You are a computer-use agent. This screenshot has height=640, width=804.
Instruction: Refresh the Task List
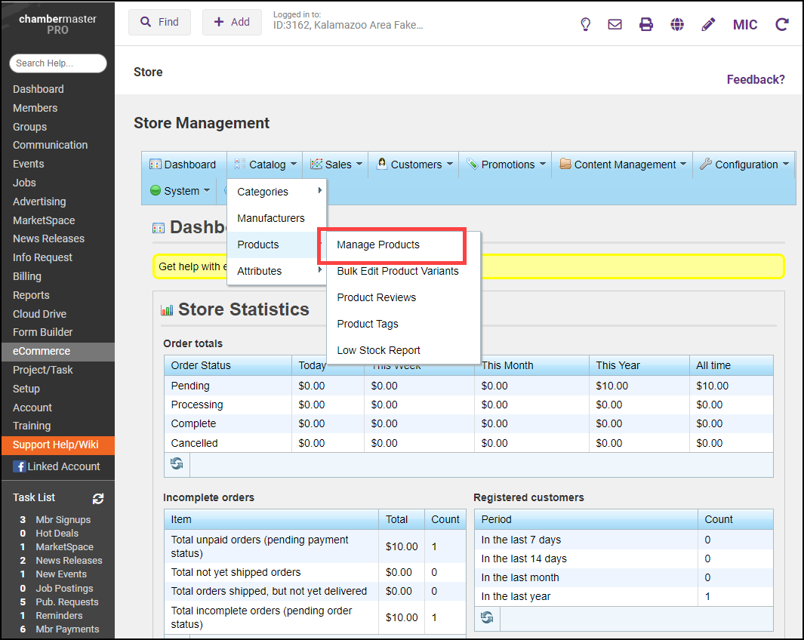98,498
